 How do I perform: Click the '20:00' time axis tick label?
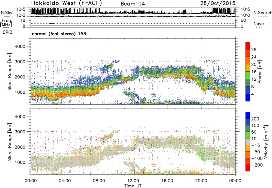click(x=201, y=181)
